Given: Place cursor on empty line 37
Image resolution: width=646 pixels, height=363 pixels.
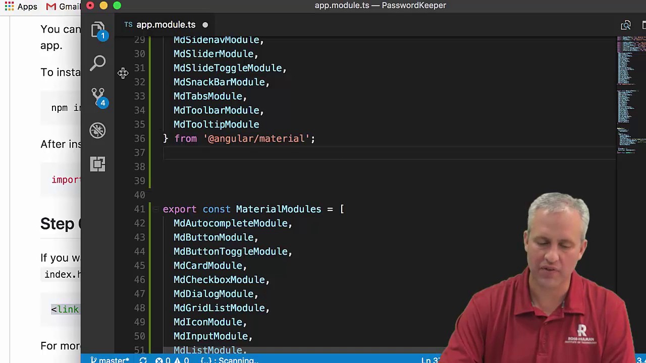Looking at the screenshot, I should click(389, 153).
